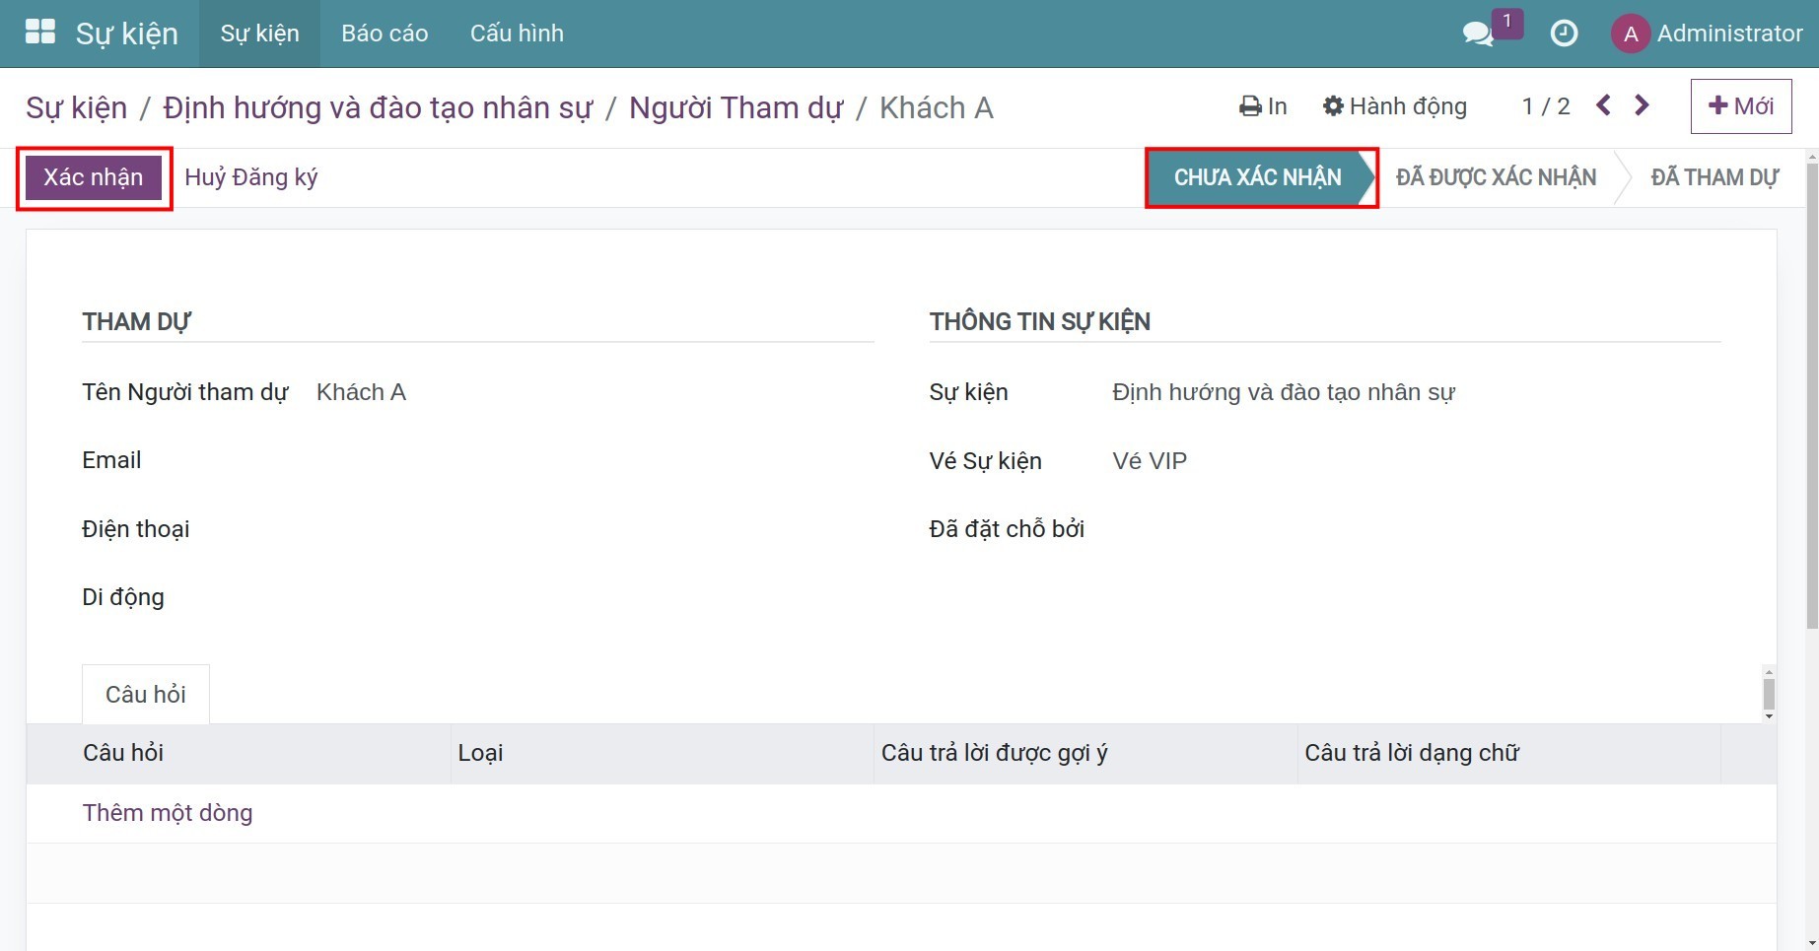Open the apps switcher grid icon
The width and height of the screenshot is (1819, 951).
click(x=39, y=32)
